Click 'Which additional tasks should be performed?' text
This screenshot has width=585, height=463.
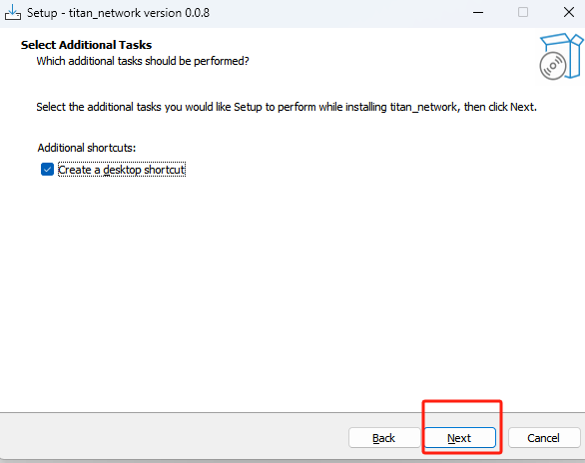(x=143, y=61)
